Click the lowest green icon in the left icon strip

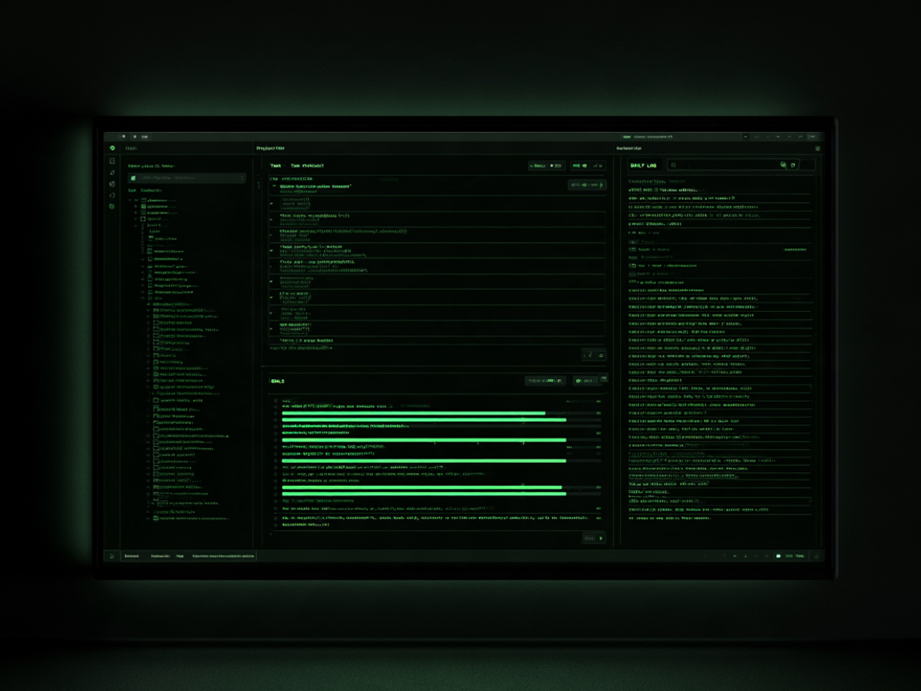tap(112, 207)
